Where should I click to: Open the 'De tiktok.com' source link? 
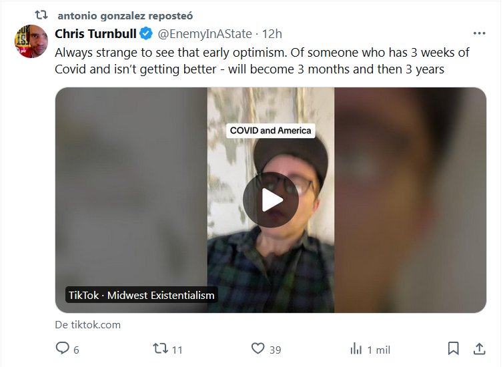coord(87,325)
